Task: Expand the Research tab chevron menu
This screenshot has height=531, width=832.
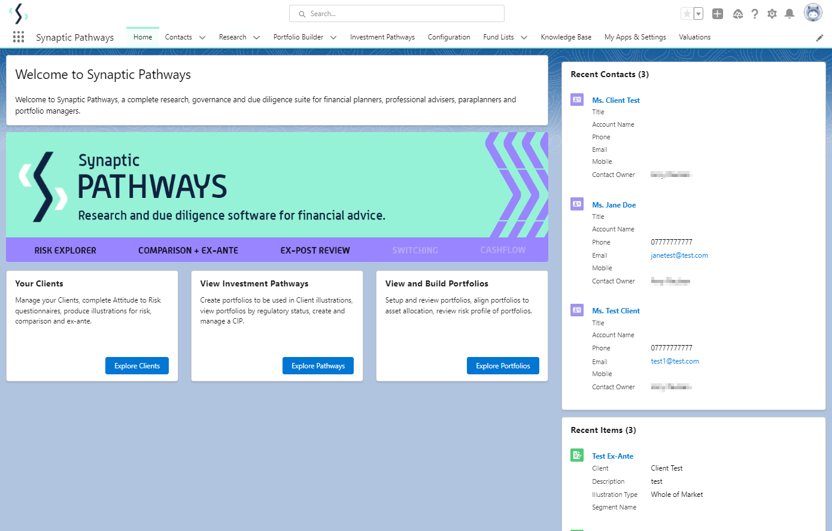Action: point(256,38)
